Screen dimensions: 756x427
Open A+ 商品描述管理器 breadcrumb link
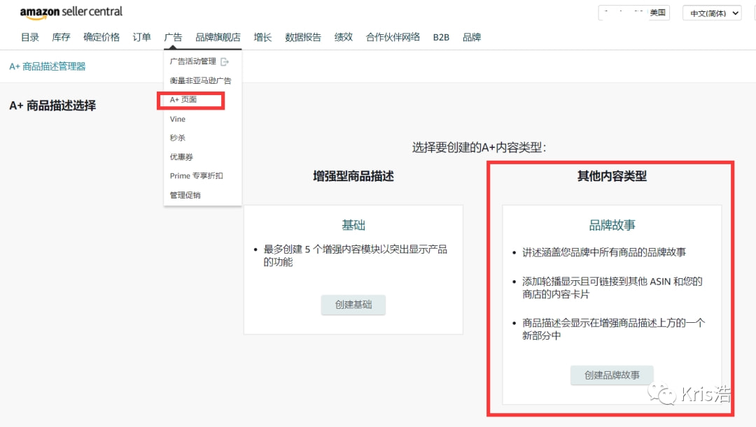tap(48, 66)
